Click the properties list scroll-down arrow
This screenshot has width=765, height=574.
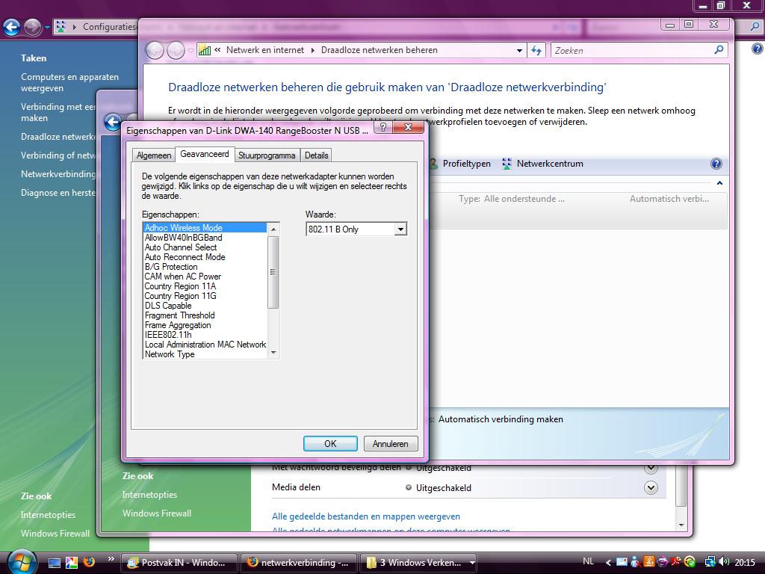pos(273,353)
